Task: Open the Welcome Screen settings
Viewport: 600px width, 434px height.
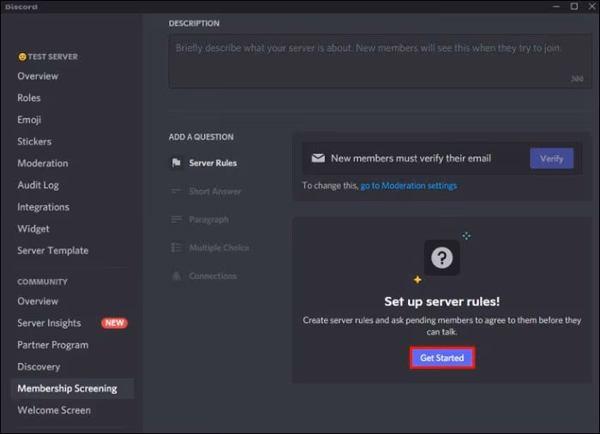Action: click(x=54, y=410)
